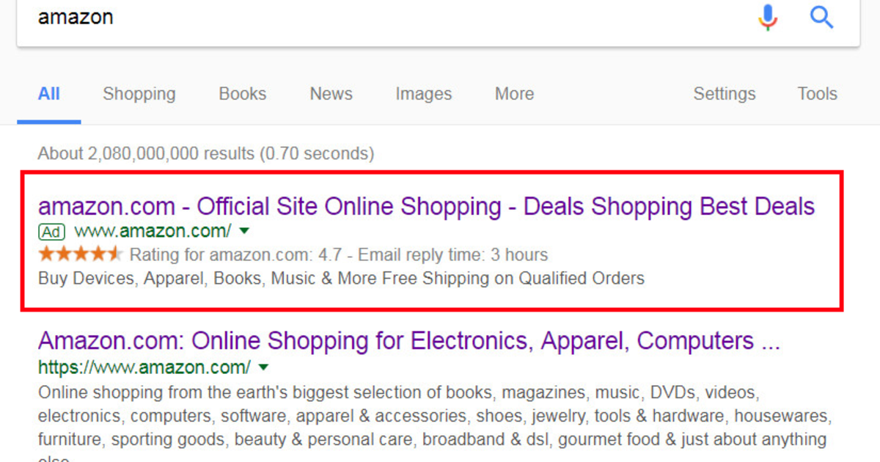Expand the More search categories menu
This screenshot has height=462, width=880.
514,94
